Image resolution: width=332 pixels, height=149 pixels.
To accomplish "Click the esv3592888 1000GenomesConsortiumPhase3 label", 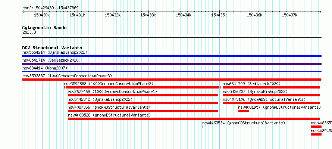I will (109, 84).
